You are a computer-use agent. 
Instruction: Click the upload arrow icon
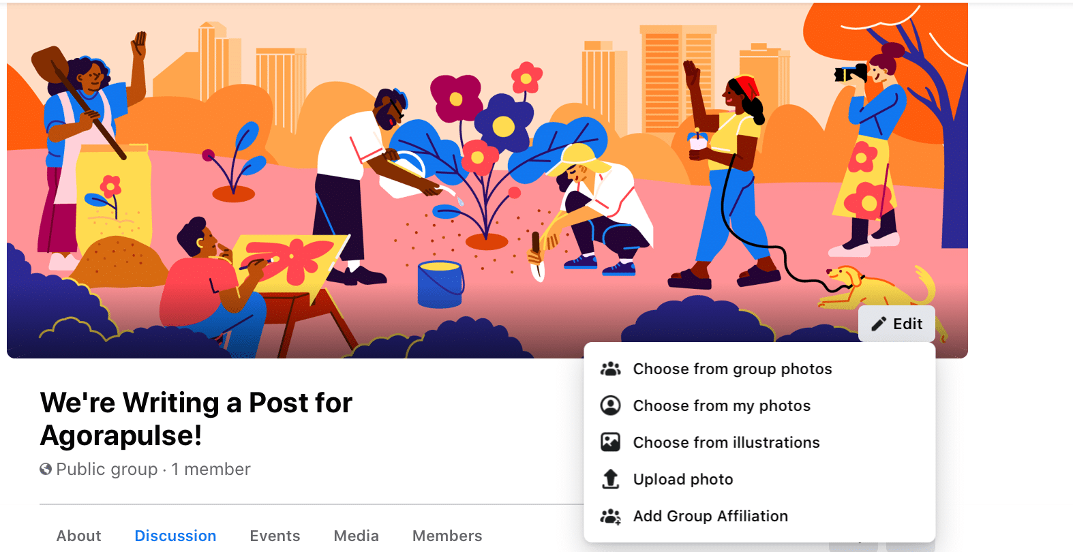[x=610, y=479]
